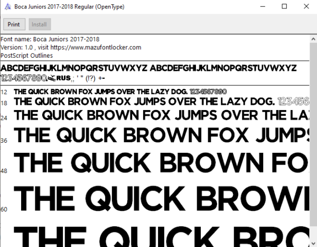Click the size 36 label

click(x=4, y=141)
